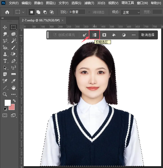The height and width of the screenshot is (168, 163).
Task: Select the Path Selection arrow tool
Action: [5, 68]
